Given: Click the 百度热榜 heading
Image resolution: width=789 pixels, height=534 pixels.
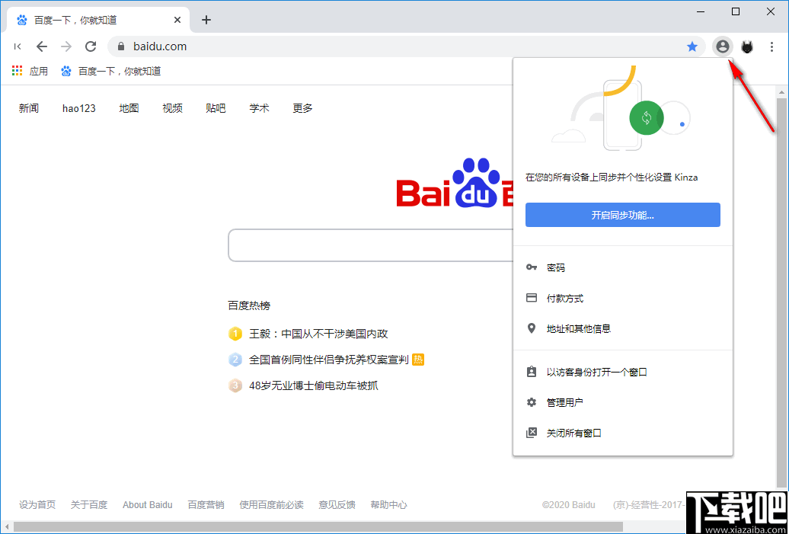Looking at the screenshot, I should (x=249, y=305).
